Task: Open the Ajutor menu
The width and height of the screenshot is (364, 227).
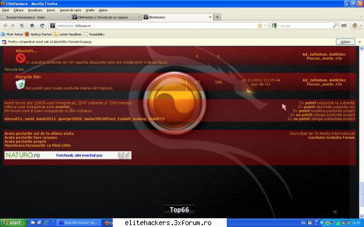Action: (x=103, y=10)
